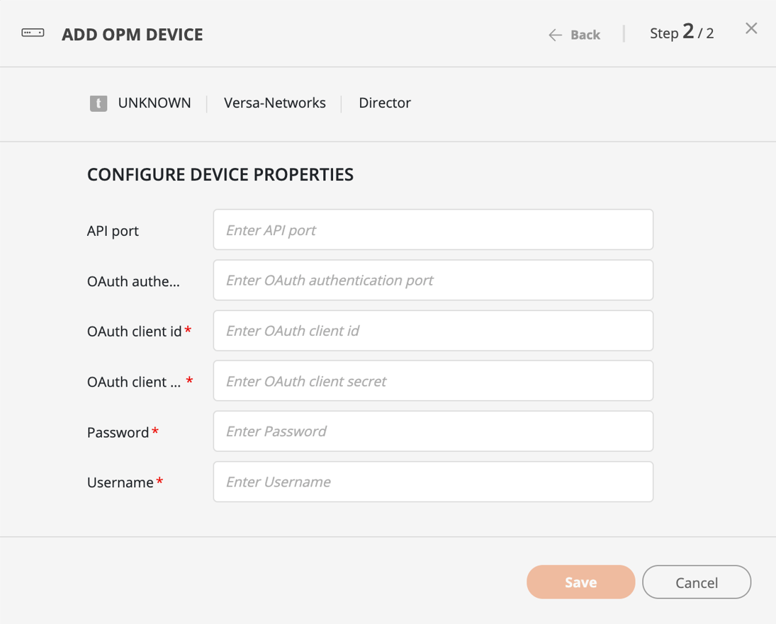Click the gray 't' icon beside UNKNOWN
The width and height of the screenshot is (776, 624).
pos(99,103)
